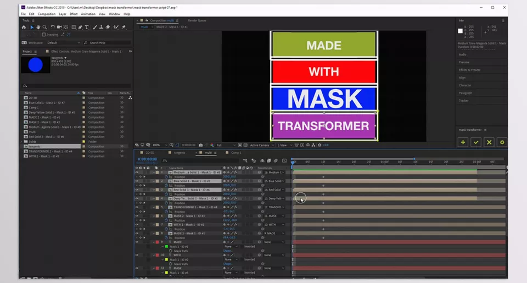Select the Clone Stamp tool
Screen dimensions: 527x283
pos(101,27)
